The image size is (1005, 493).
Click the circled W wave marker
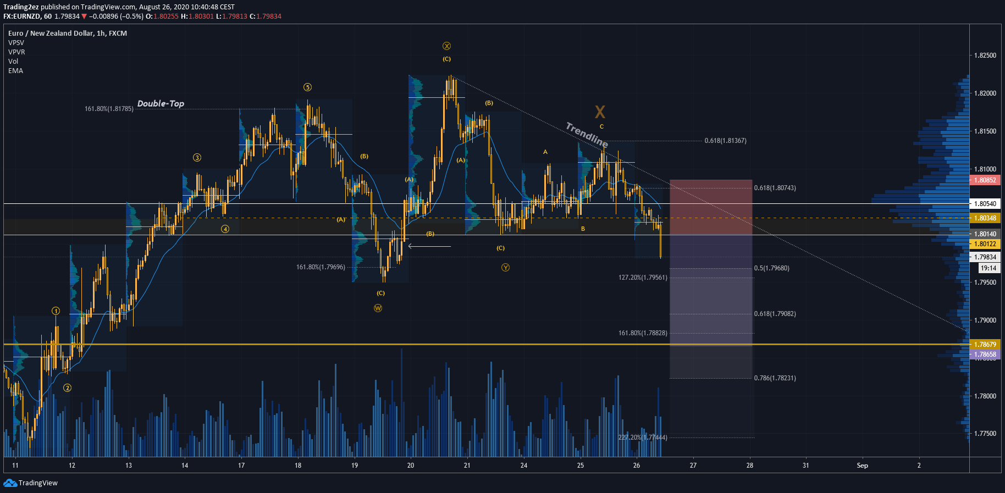click(378, 308)
